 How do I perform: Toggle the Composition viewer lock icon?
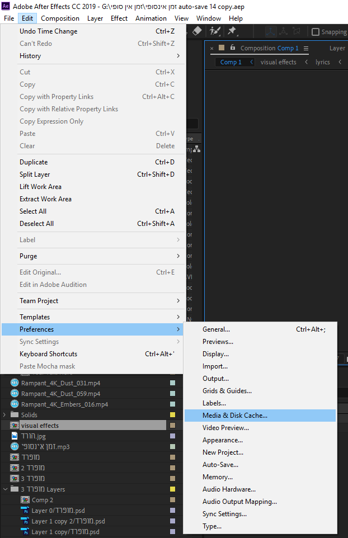[233, 48]
